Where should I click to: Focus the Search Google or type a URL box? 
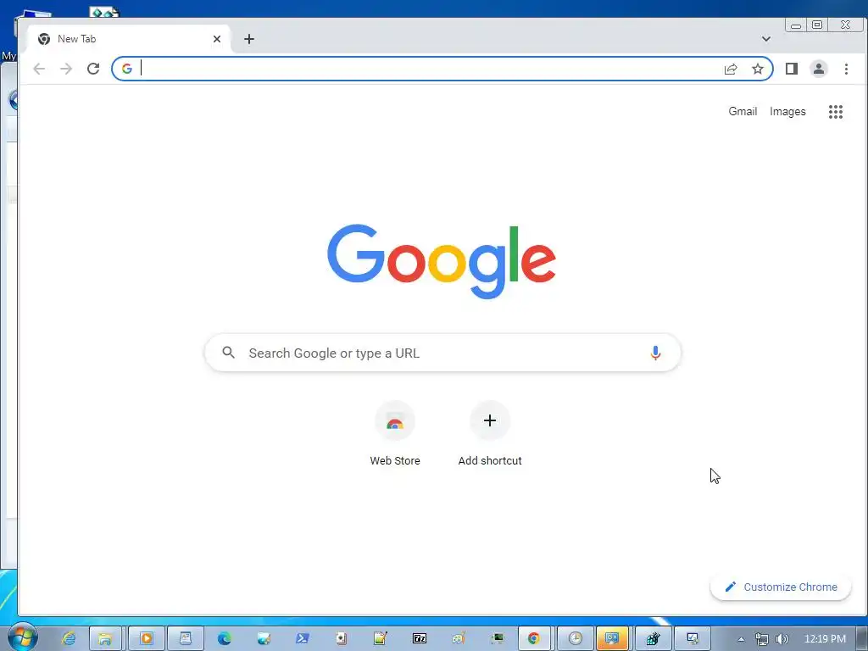(442, 353)
